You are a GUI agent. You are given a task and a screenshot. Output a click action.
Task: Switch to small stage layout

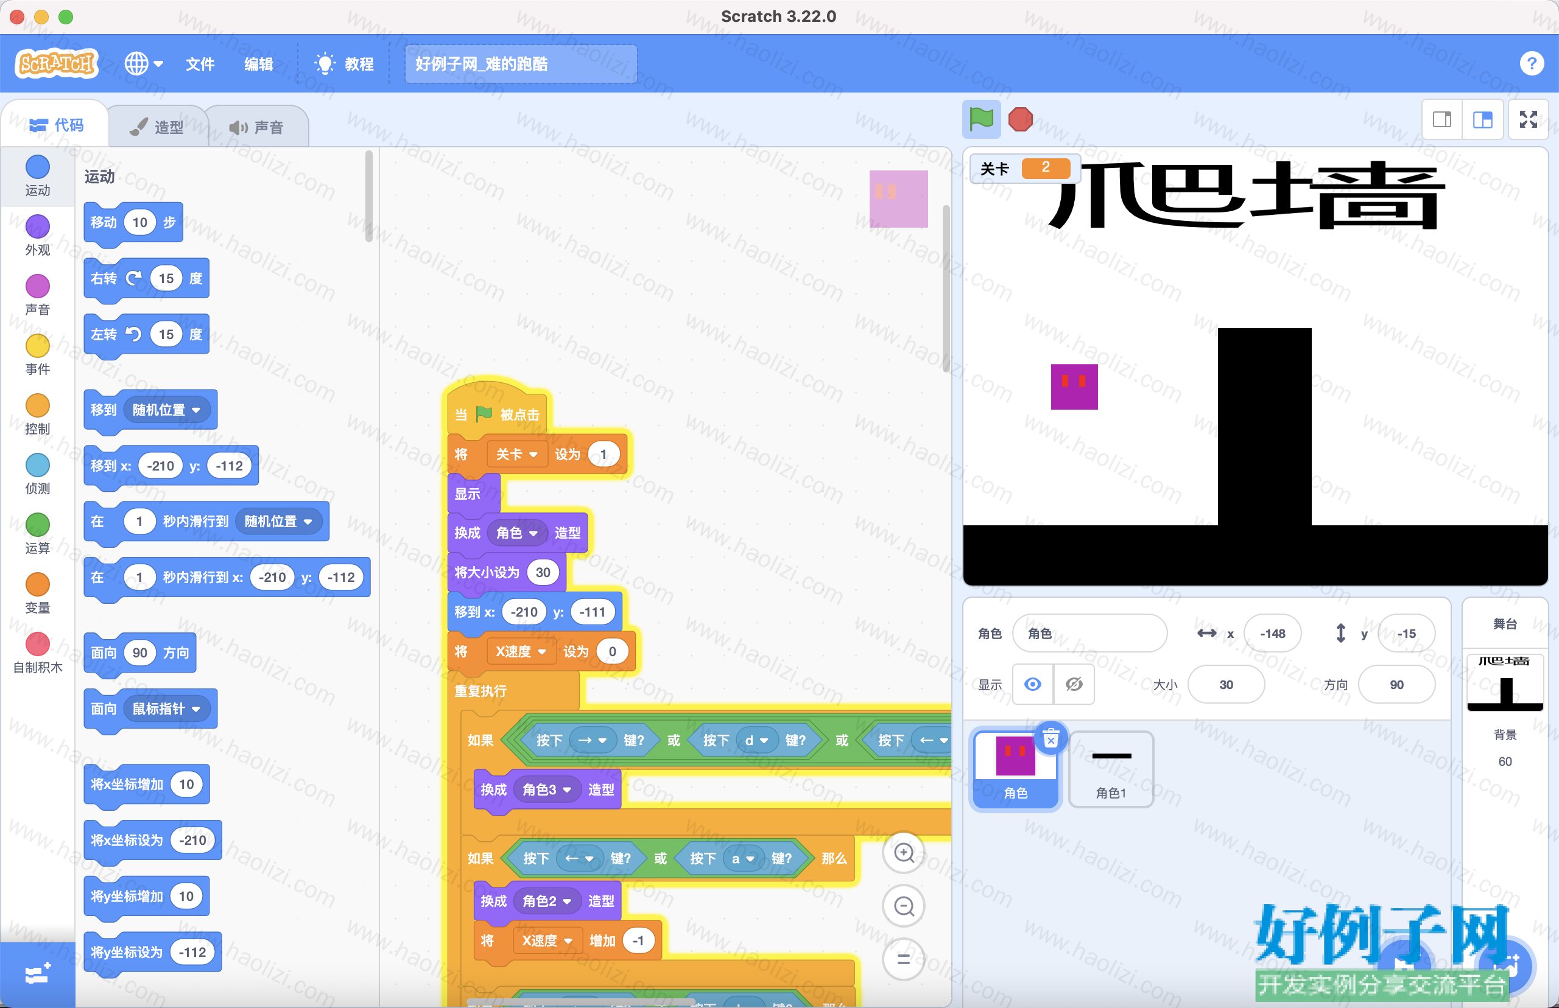(1442, 119)
